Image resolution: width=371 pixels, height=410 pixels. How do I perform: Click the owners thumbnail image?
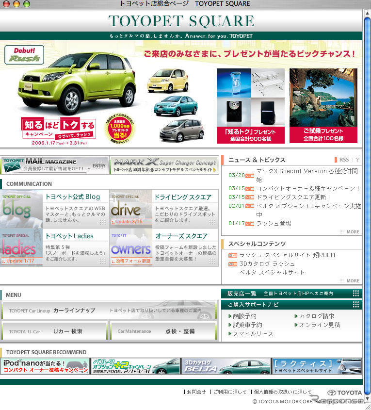click(x=130, y=247)
